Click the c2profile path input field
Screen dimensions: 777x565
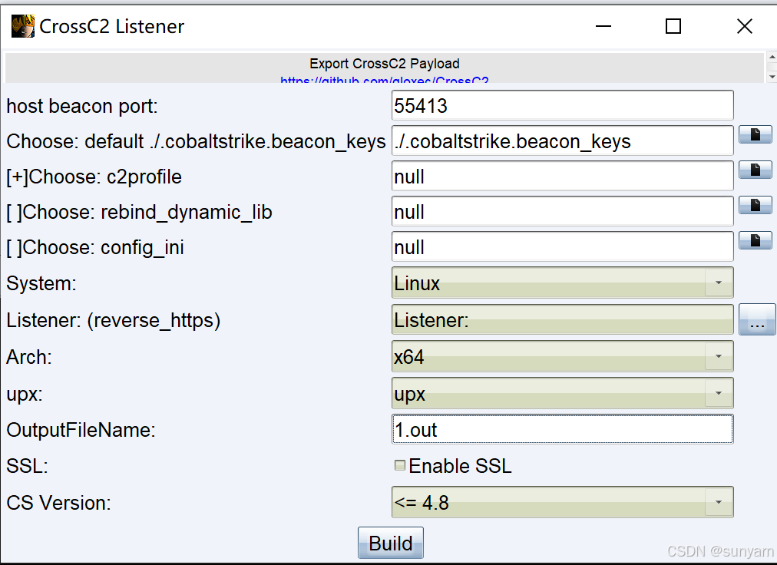click(562, 177)
